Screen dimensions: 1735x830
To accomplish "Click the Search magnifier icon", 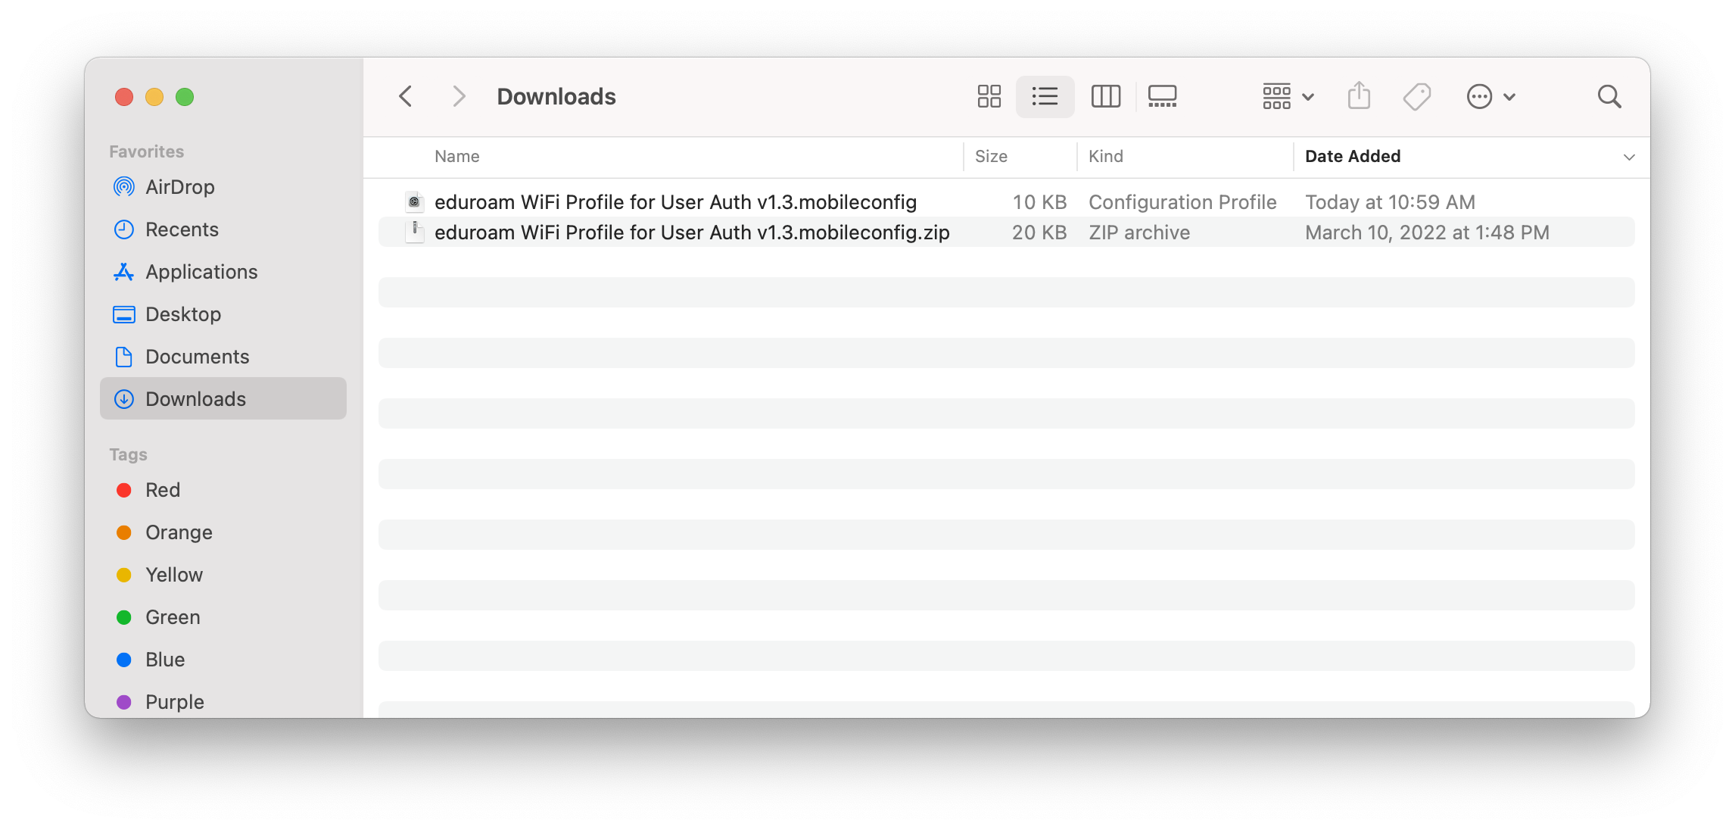I will pos(1609,97).
